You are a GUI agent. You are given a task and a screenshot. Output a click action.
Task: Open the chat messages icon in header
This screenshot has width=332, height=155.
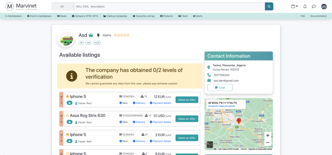click(314, 6)
